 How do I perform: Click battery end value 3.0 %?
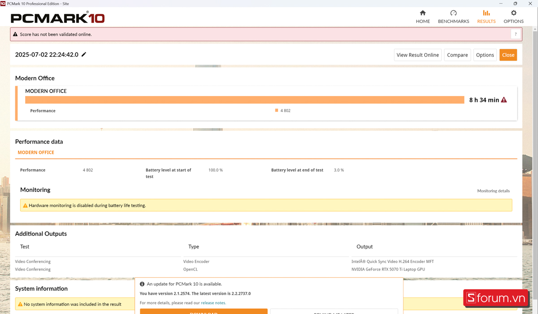click(339, 170)
